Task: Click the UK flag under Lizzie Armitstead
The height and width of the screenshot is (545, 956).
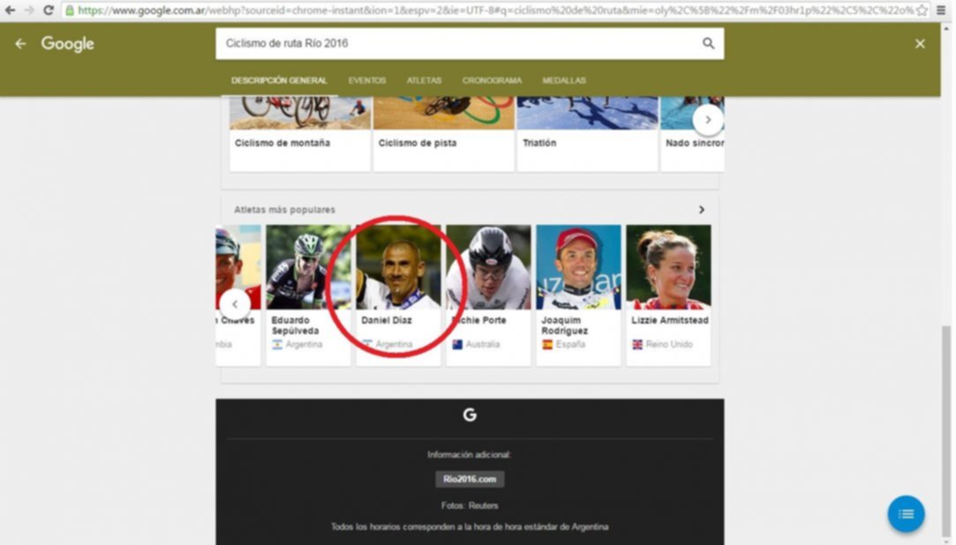Action: tap(637, 345)
